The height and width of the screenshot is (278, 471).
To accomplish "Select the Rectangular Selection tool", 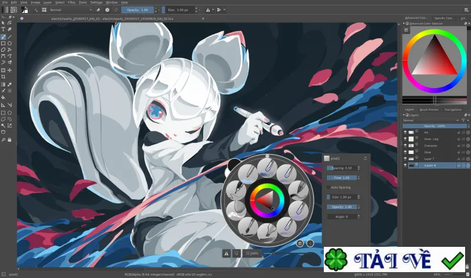I will [3, 113].
